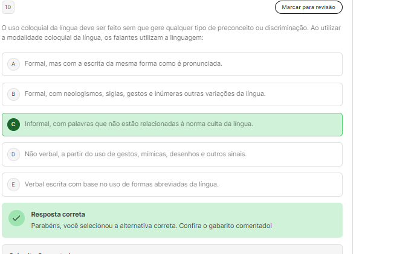Click the highlighted green letter C circle
The width and height of the screenshot is (420, 254).
tap(13, 124)
